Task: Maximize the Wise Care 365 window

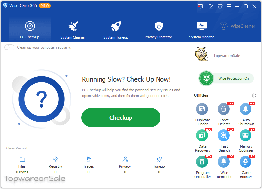Action: [x=246, y=6]
